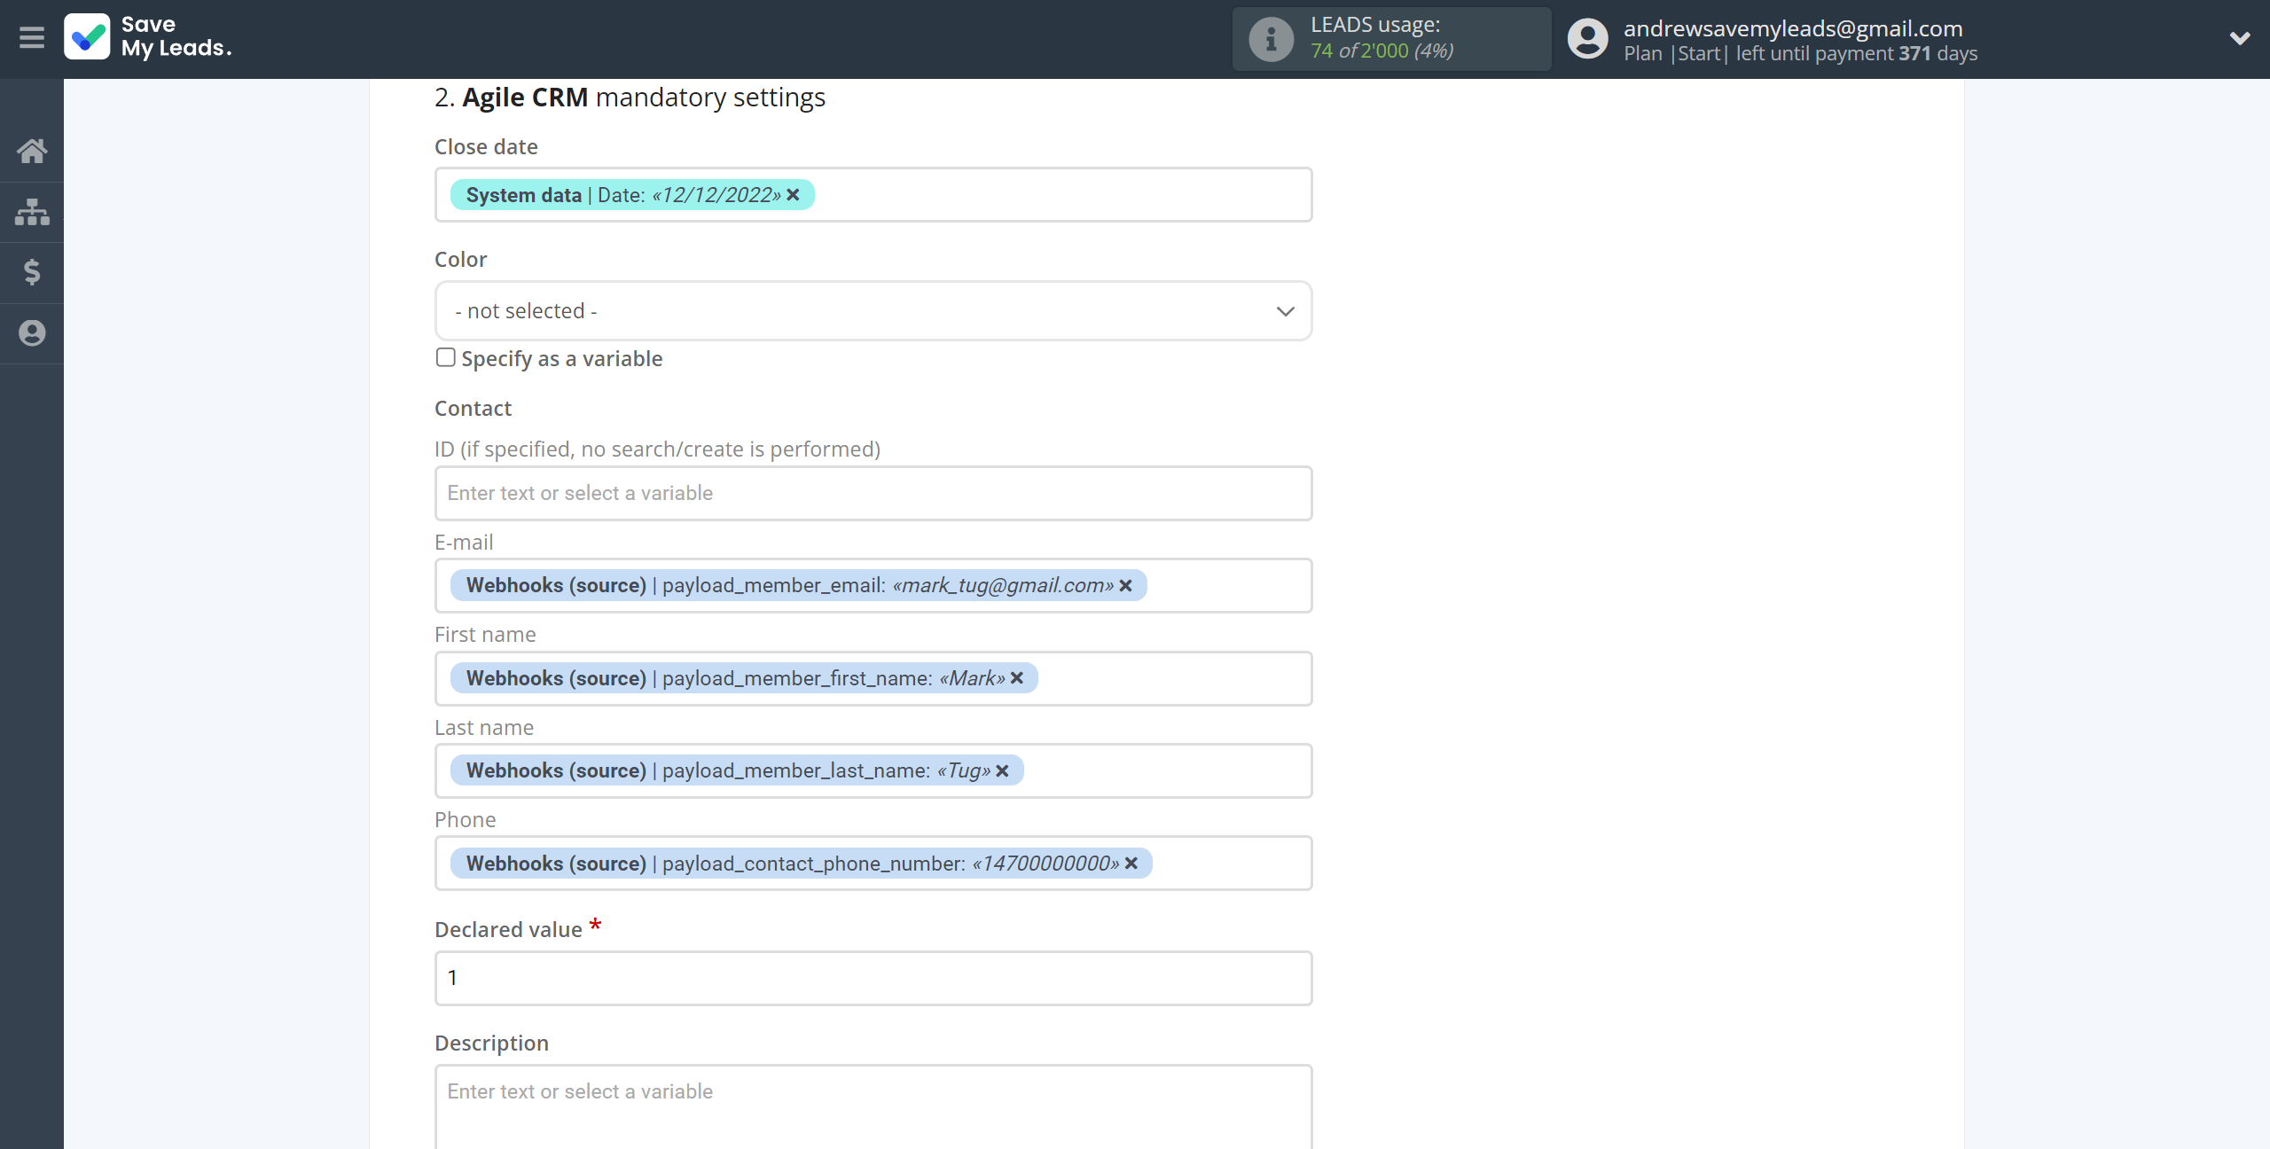
Task: Click the Save My Leads logo
Action: tap(148, 37)
